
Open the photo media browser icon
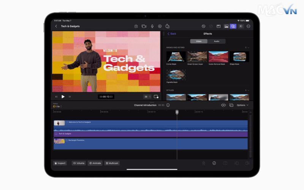[x=226, y=26]
